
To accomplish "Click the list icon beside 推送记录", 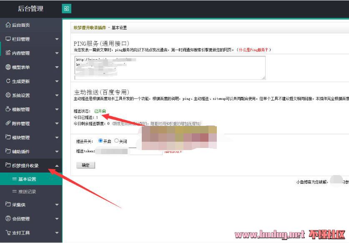I will (15, 191).
